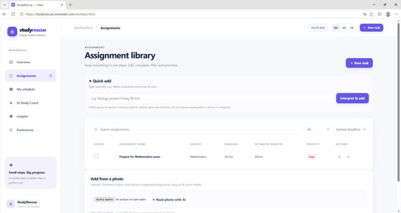Viewport: 401px width, 213px height.
Task: Focus the Search assignments field
Action: point(196,129)
